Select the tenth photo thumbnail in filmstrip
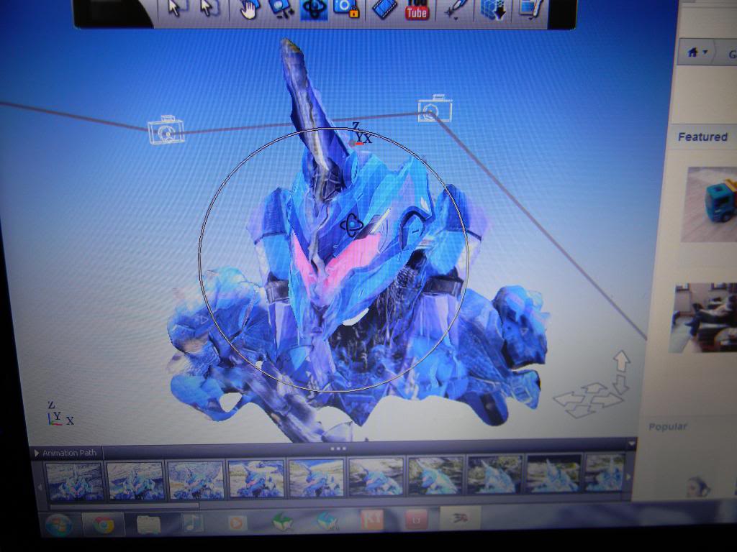 (605, 471)
